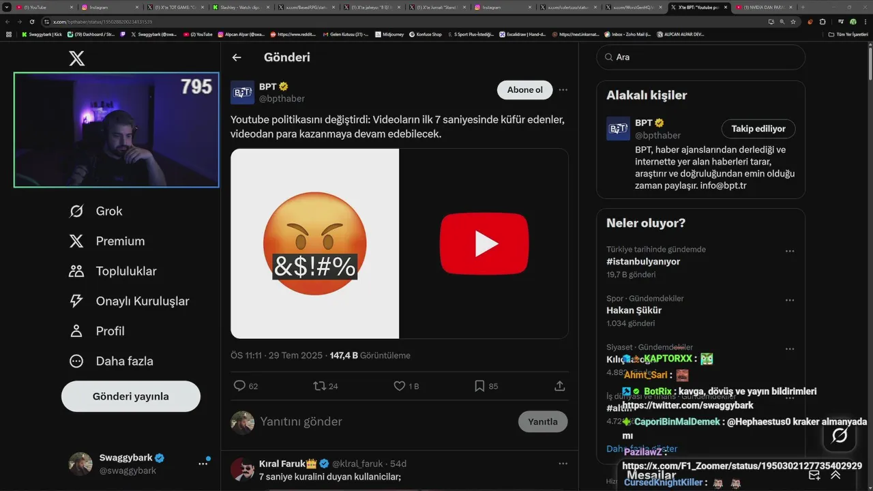
Task: Click 147,4 B Görüntüleme view count
Action: 370,355
